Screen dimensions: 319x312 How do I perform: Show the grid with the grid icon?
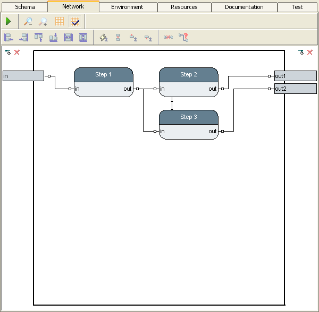[x=60, y=22]
